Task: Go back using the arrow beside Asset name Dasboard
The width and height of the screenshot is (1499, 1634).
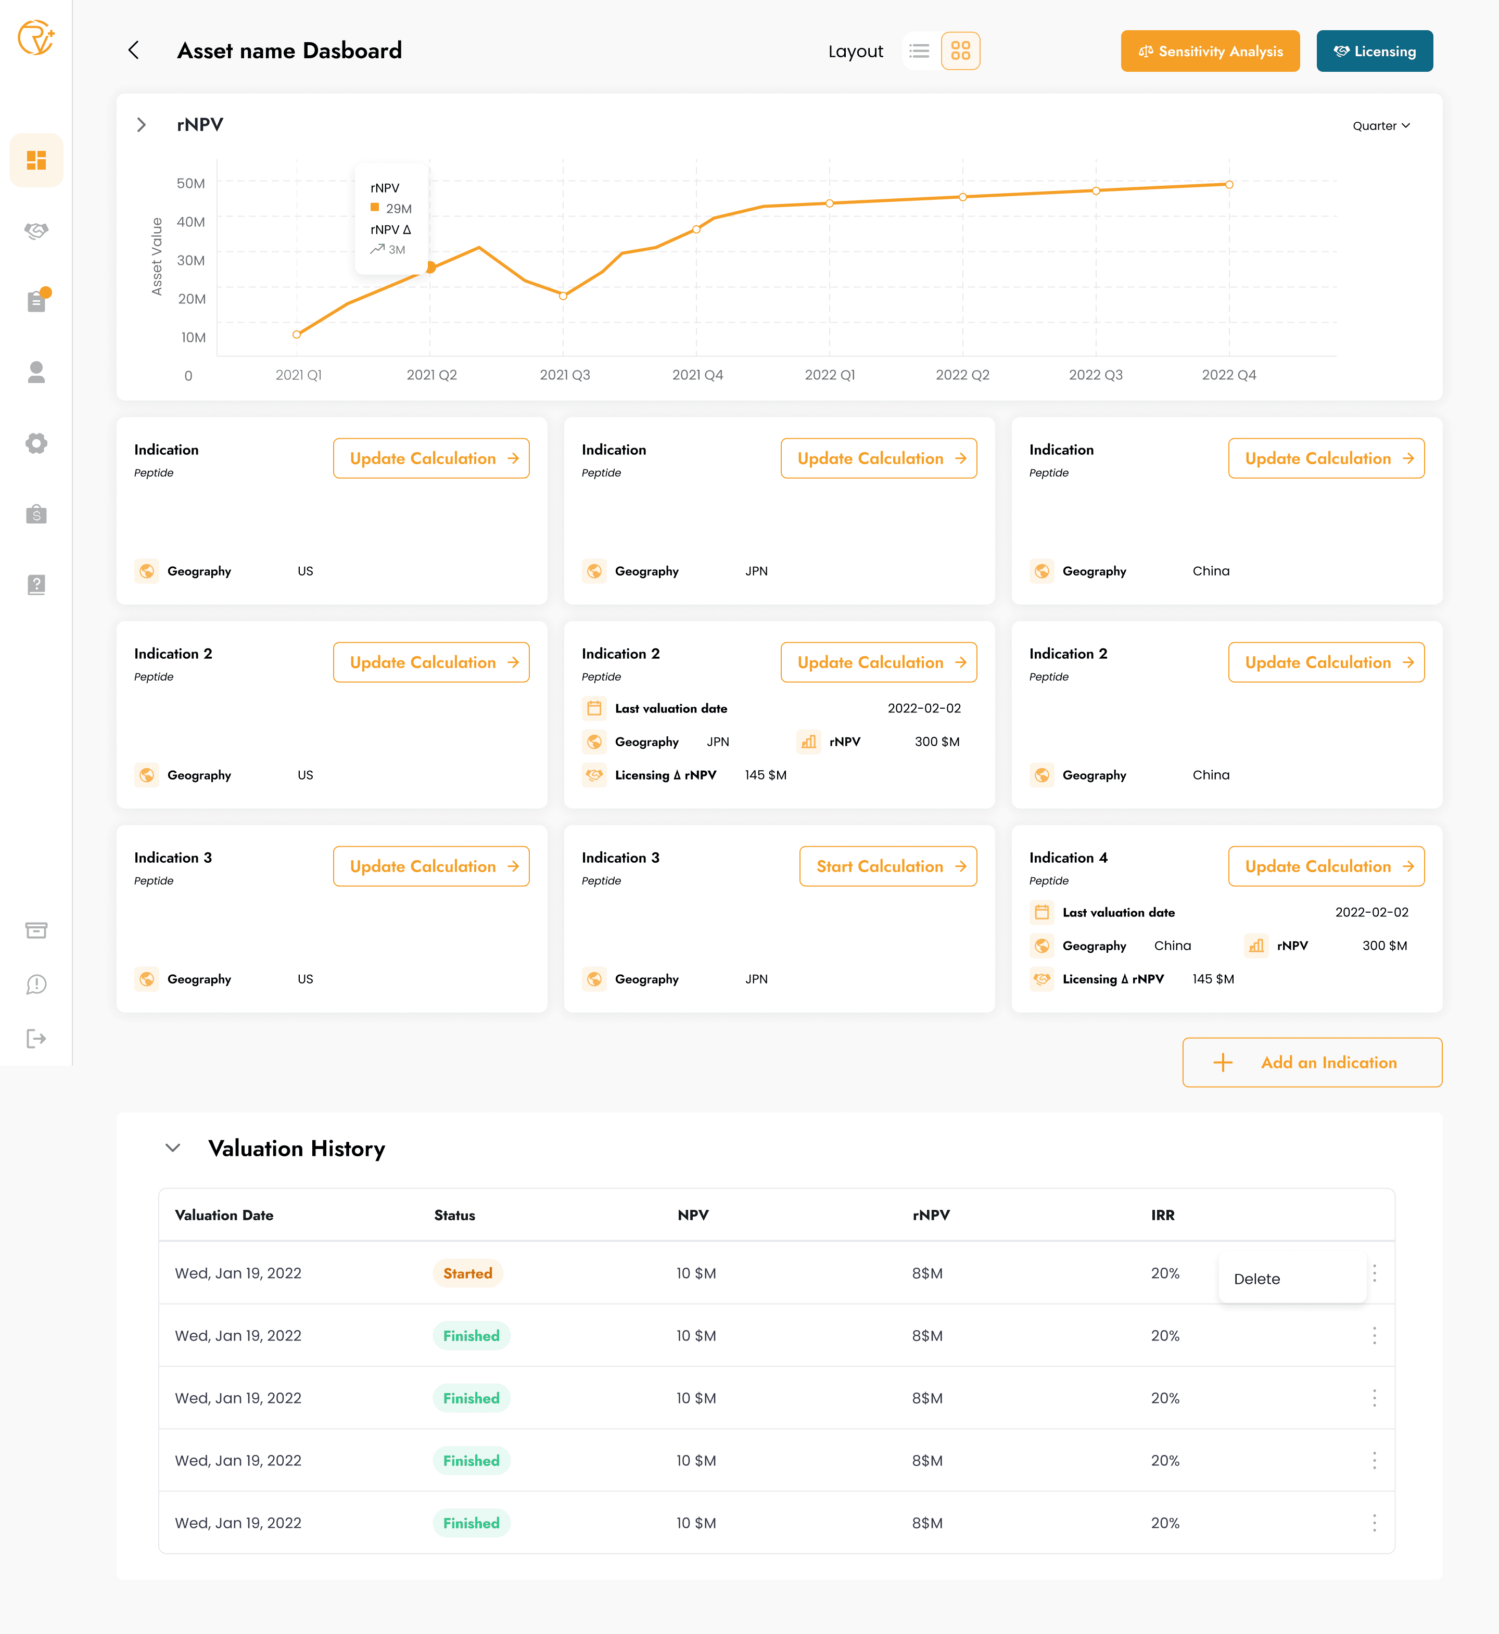Action: [133, 50]
